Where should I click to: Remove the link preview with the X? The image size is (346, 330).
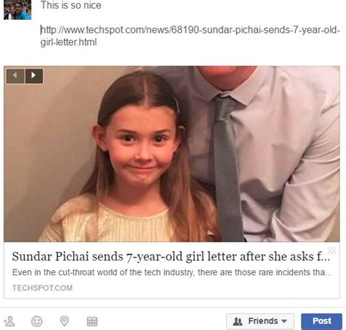pos(332,250)
